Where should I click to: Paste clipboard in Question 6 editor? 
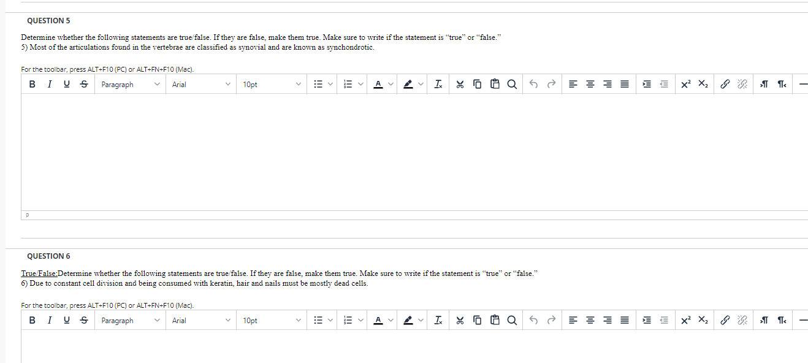[x=495, y=320]
